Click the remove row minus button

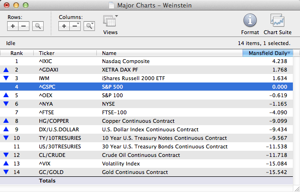23,26
